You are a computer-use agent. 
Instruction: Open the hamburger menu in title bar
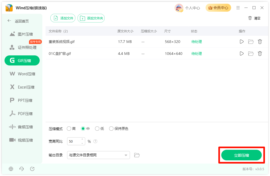point(238,8)
